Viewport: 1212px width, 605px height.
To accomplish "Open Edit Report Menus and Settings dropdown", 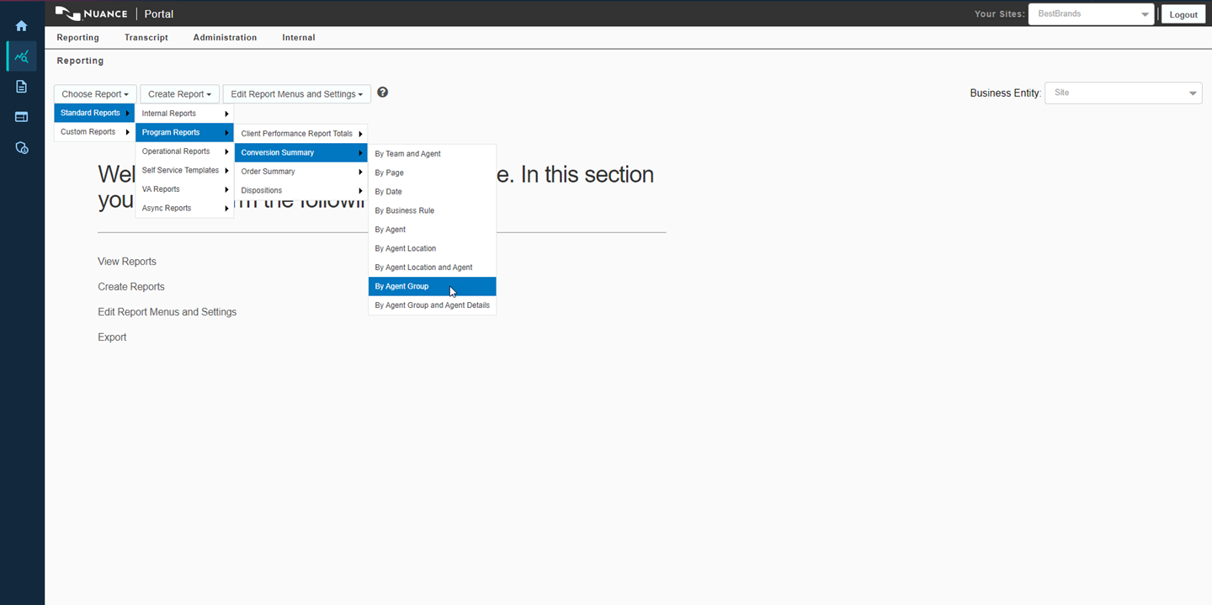I will click(296, 94).
